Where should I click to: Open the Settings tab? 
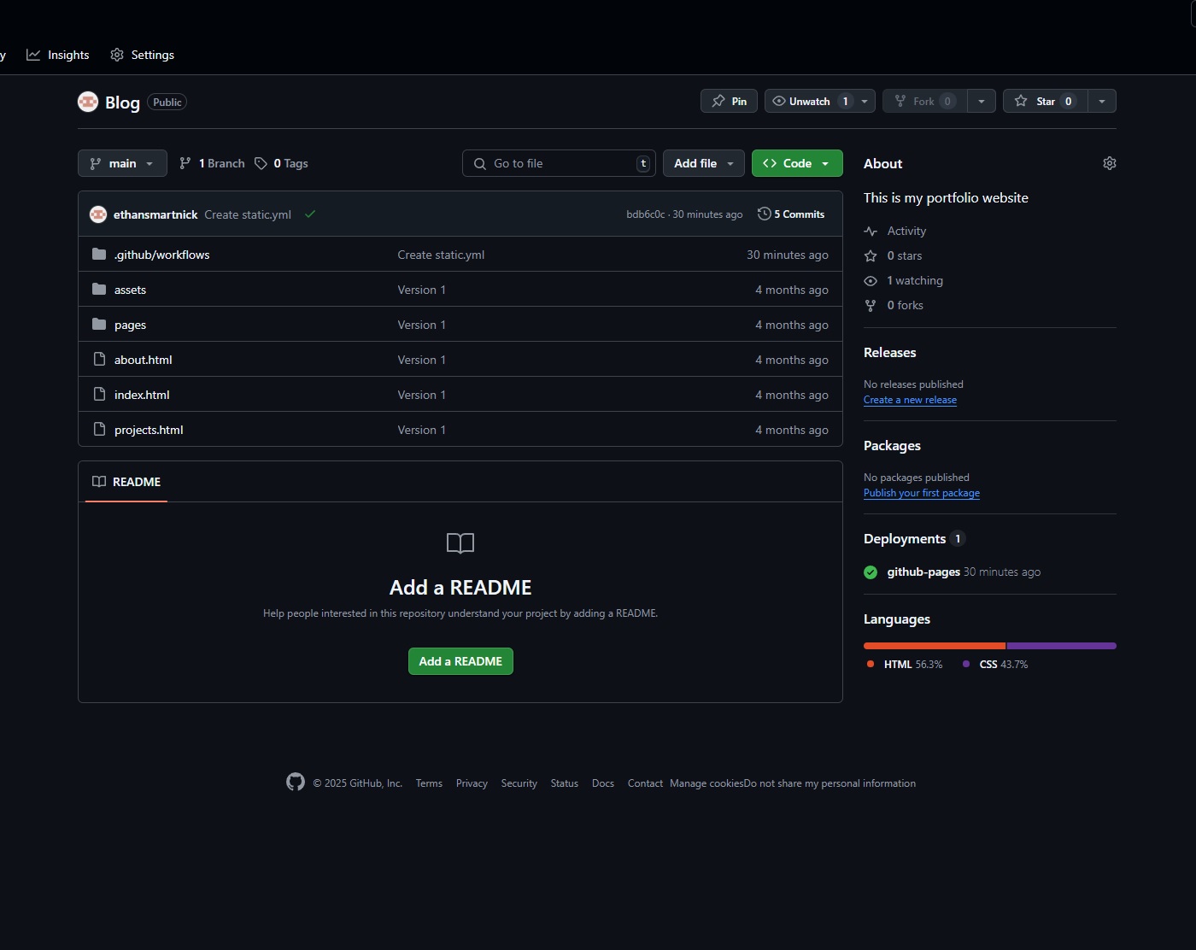(142, 55)
